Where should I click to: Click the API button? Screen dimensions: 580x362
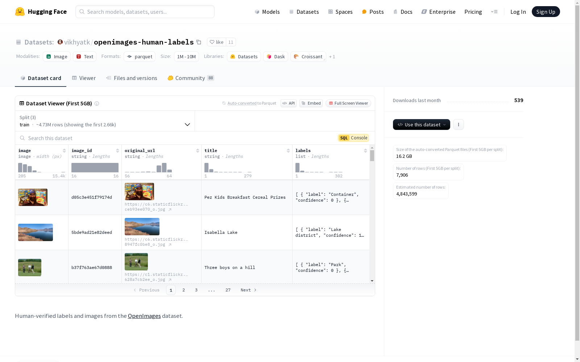(289, 103)
